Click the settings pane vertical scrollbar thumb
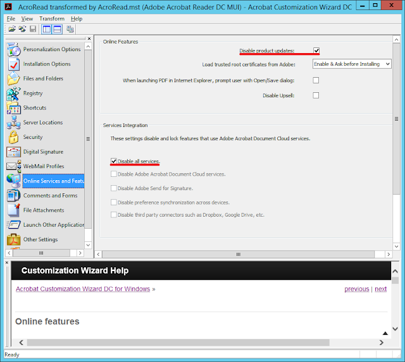405x362 pixels. [x=397, y=119]
